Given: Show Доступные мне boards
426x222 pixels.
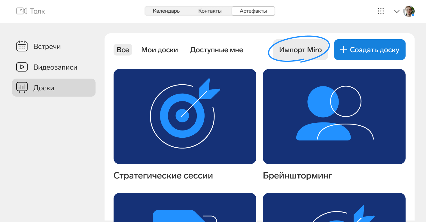Looking at the screenshot, I should point(217,50).
